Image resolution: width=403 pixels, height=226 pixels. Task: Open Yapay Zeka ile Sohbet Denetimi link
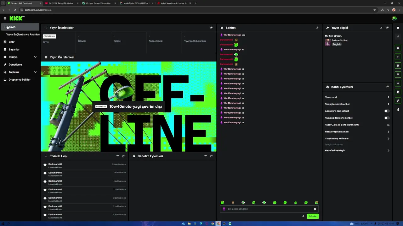pos(357,125)
